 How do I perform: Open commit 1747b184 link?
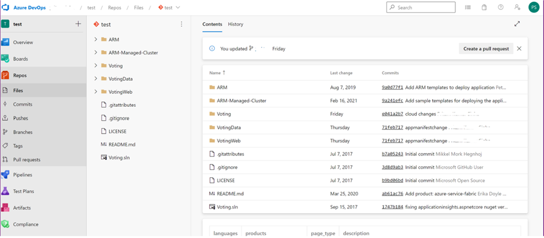coord(392,207)
